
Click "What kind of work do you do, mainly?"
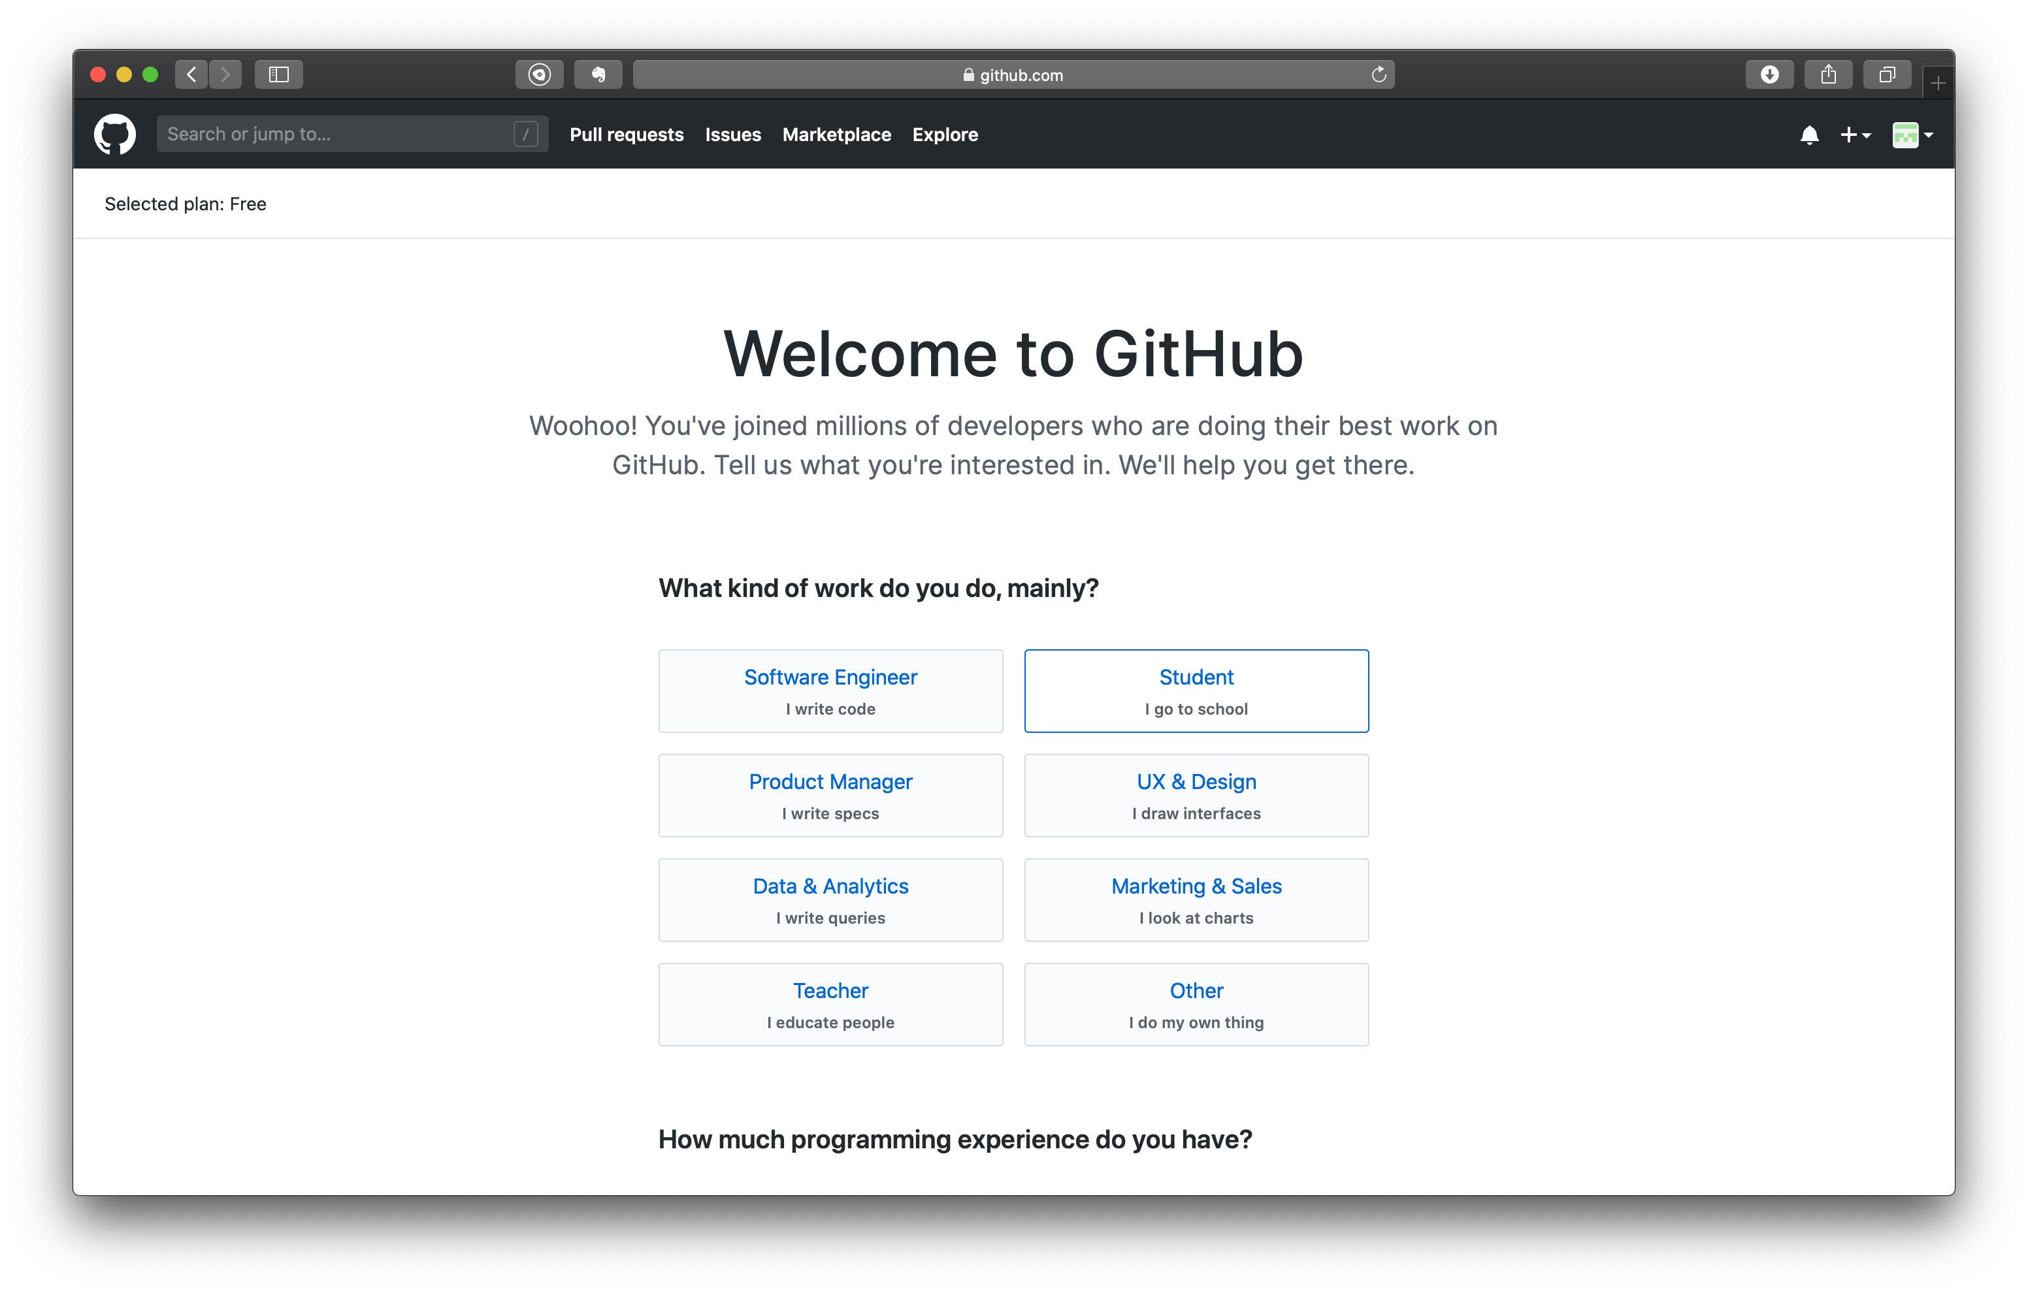878,588
